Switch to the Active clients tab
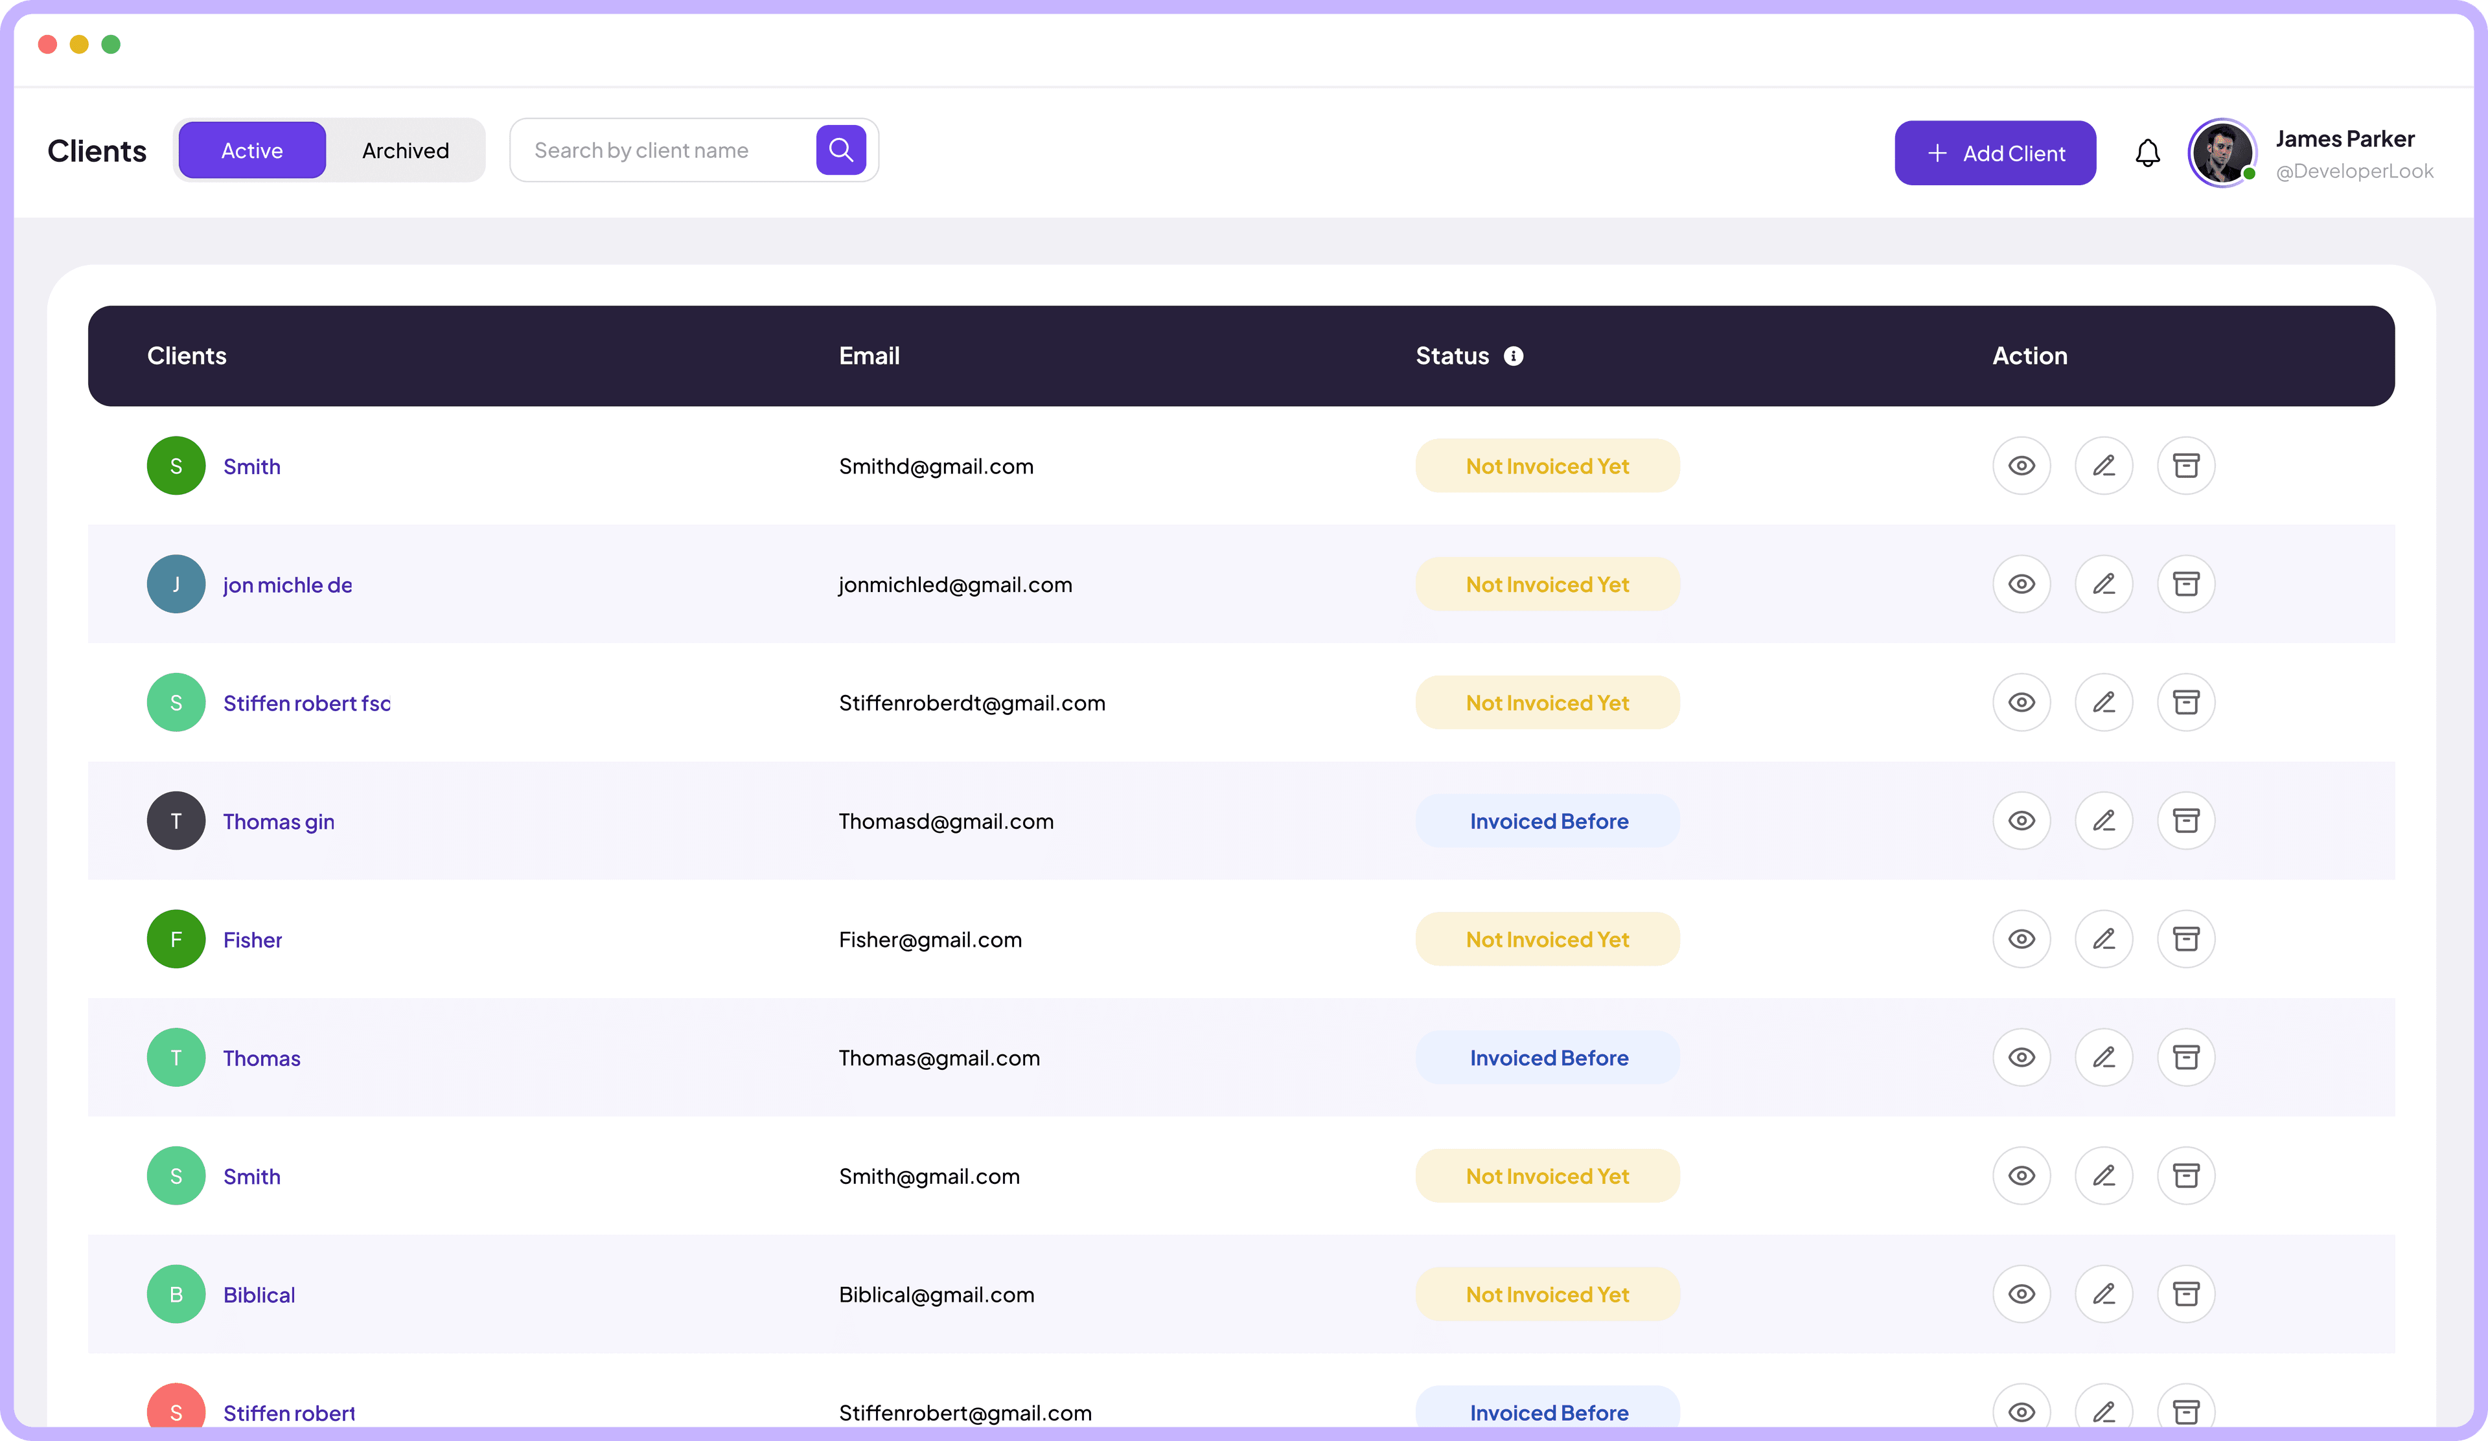The image size is (2488, 1441). [x=251, y=150]
